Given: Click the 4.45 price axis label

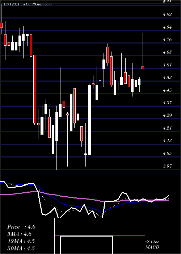Looking at the screenshot, I should click(x=167, y=90).
